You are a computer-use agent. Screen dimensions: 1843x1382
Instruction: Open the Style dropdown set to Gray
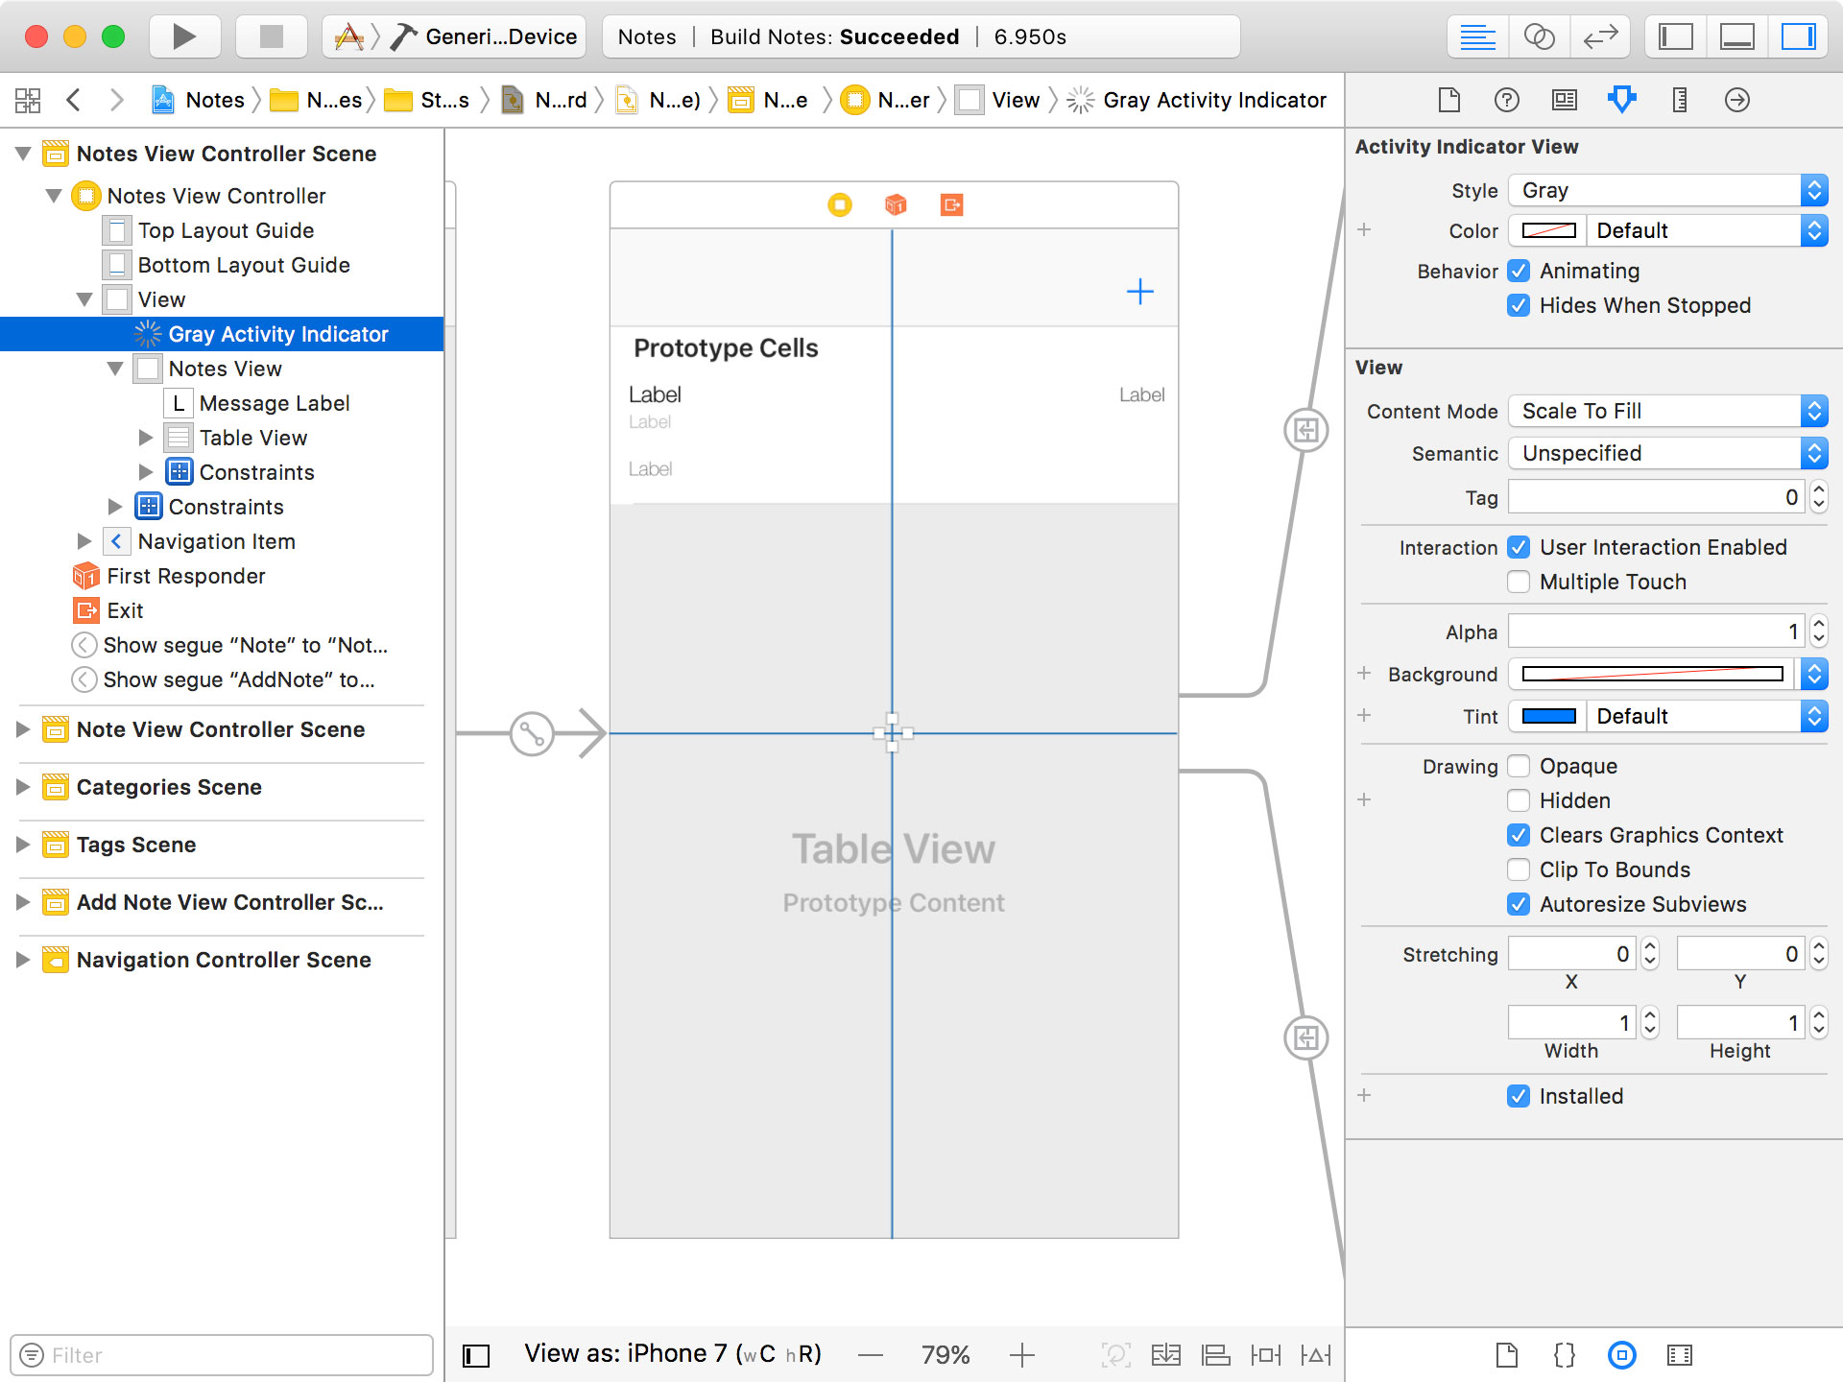coord(1667,190)
